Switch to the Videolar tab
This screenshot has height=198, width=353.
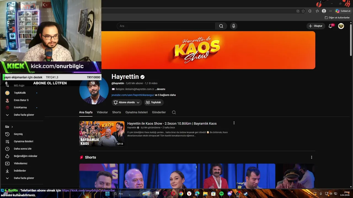coord(102,112)
